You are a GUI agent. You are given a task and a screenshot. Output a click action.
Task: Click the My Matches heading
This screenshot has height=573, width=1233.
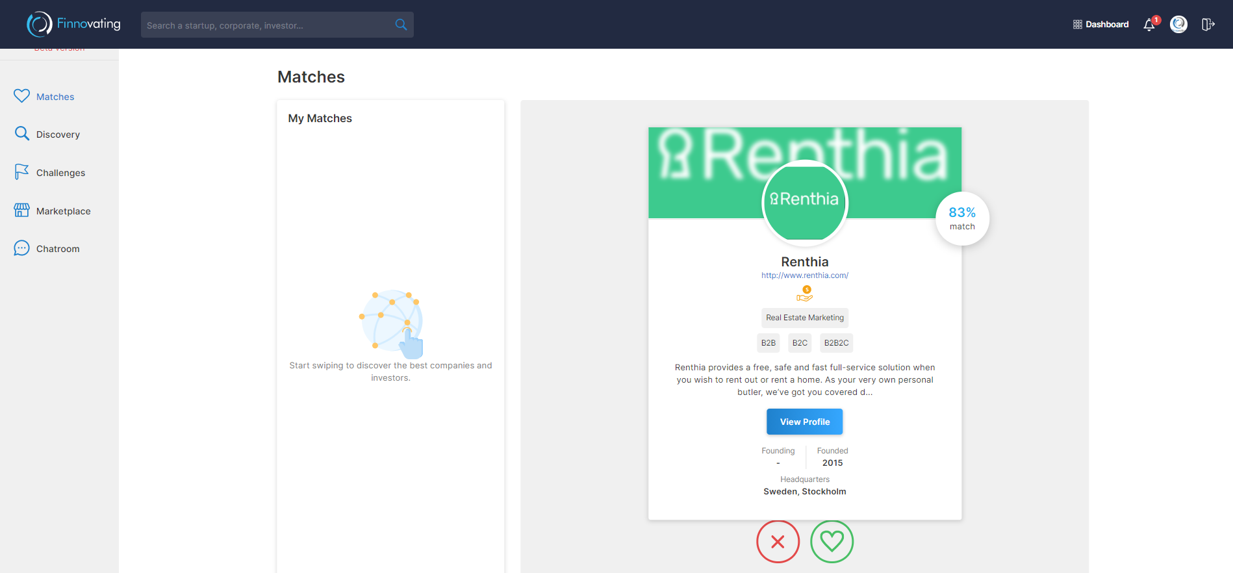(x=320, y=118)
